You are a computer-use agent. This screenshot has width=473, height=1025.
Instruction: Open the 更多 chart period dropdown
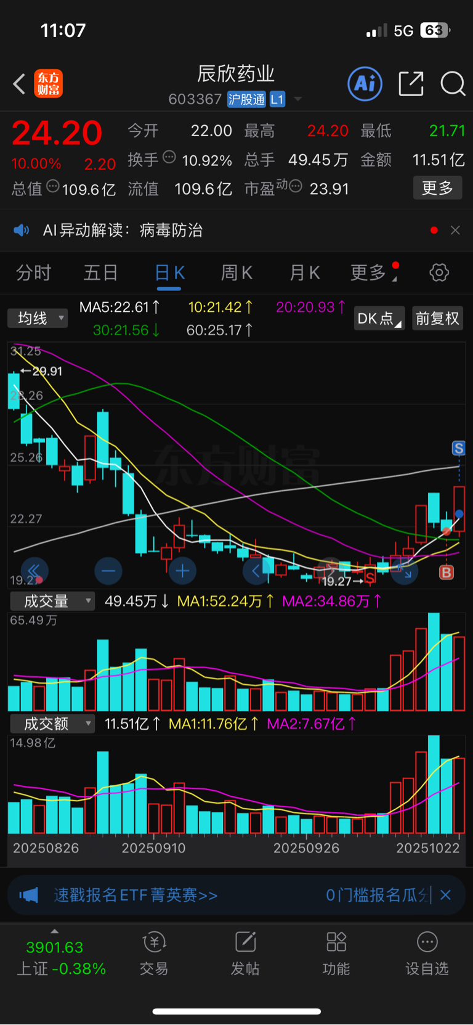[x=374, y=272]
